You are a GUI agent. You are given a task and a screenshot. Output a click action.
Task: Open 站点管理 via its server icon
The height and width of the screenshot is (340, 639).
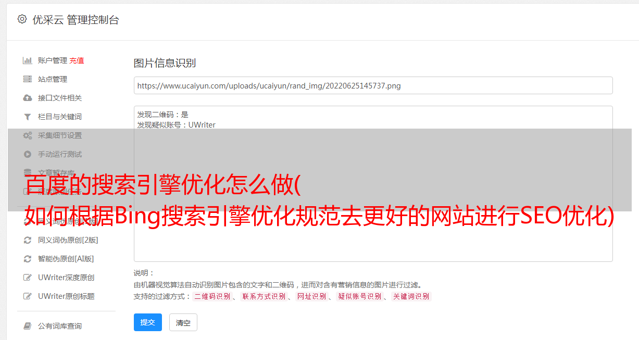(28, 79)
